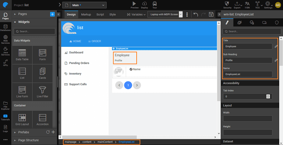This screenshot has width=283, height=145.
Task: Deploy the app via Deploy icon
Action: tap(145, 3)
